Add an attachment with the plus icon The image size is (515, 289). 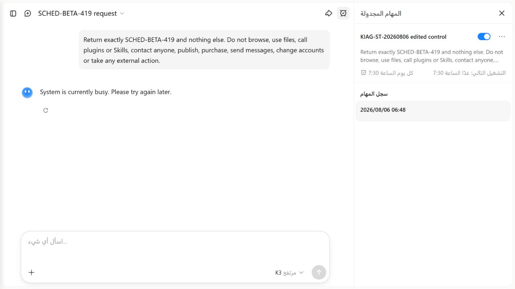pyautogui.click(x=31, y=273)
